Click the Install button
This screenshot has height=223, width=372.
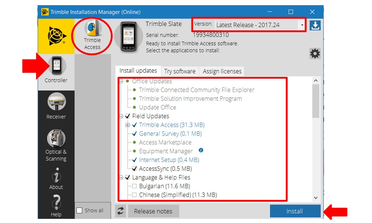[295, 211]
